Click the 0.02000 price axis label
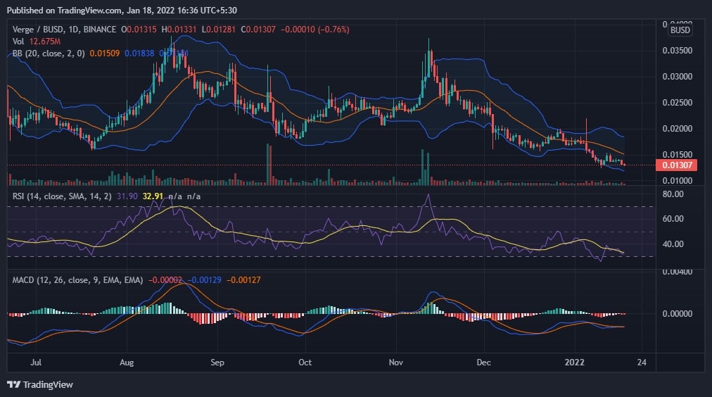 click(677, 129)
